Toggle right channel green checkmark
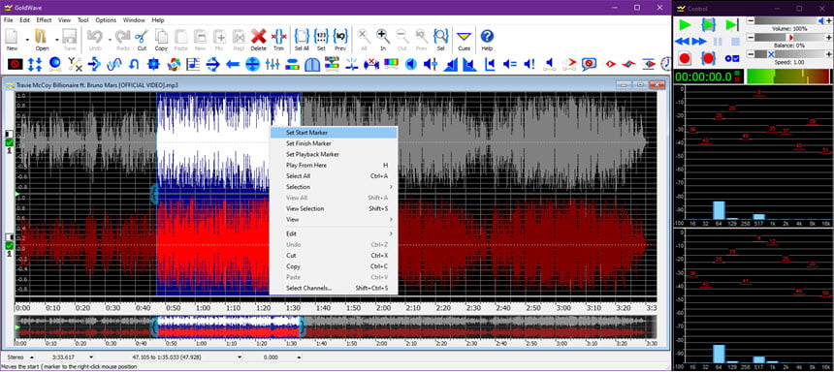834x372 pixels. point(9,245)
